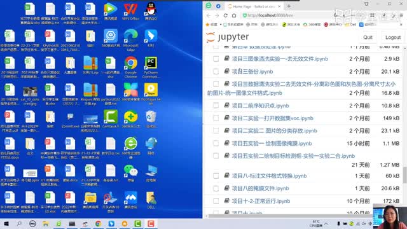This screenshot has width=407, height=229.
Task: Open the WPS Office desktop shortcut
Action: click(130, 11)
